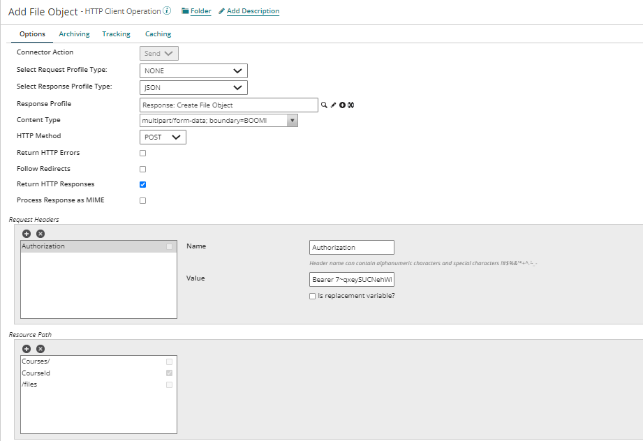Click the pencil icon to edit Response Profile
The width and height of the screenshot is (643, 441).
pyautogui.click(x=333, y=105)
